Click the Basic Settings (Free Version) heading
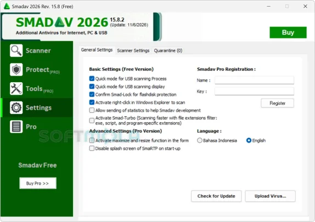The height and width of the screenshot is (222, 315). 121,69
